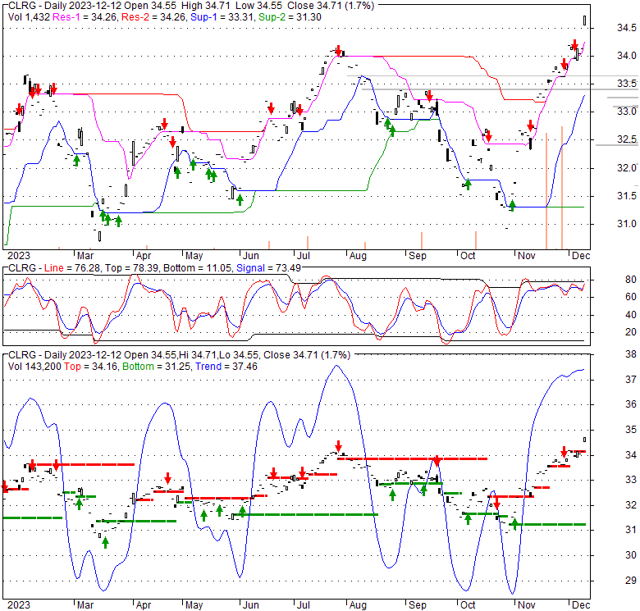Click the 32.0 price label on the top chart axis

coord(627,167)
